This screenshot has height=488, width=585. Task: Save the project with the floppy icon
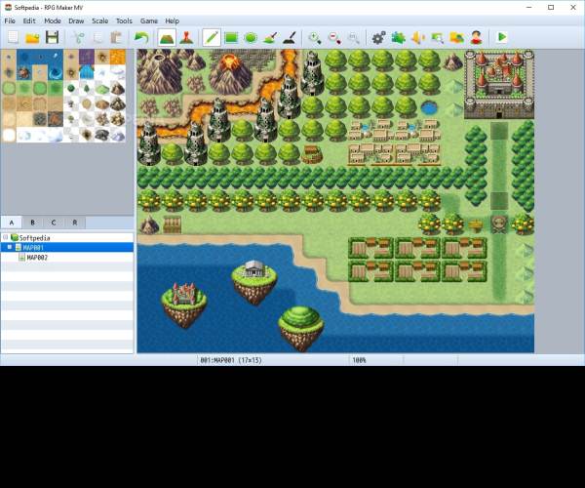click(52, 37)
